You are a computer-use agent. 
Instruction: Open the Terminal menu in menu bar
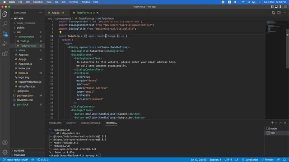coord(74,2)
